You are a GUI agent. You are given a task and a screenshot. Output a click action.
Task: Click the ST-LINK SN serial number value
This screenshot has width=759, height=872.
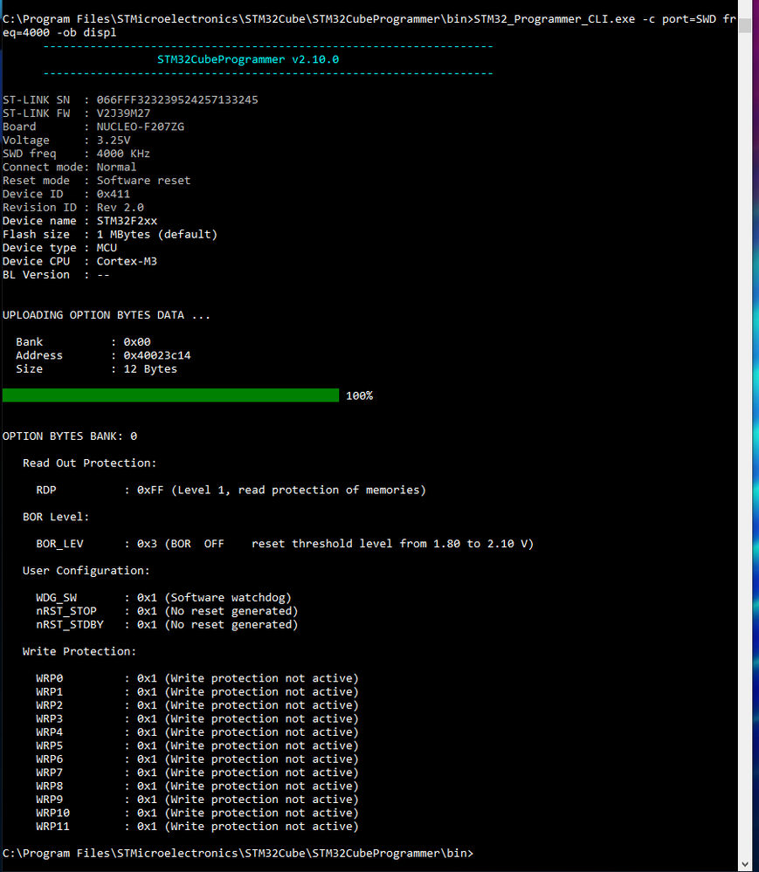177,100
